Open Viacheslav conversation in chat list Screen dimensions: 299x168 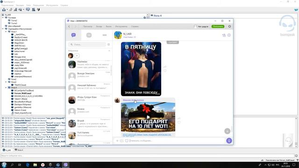pyautogui.click(x=89, y=64)
